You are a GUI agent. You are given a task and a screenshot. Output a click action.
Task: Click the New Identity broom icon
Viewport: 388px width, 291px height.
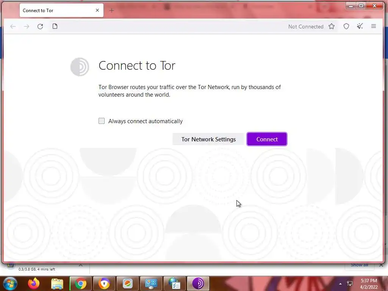coord(360,26)
